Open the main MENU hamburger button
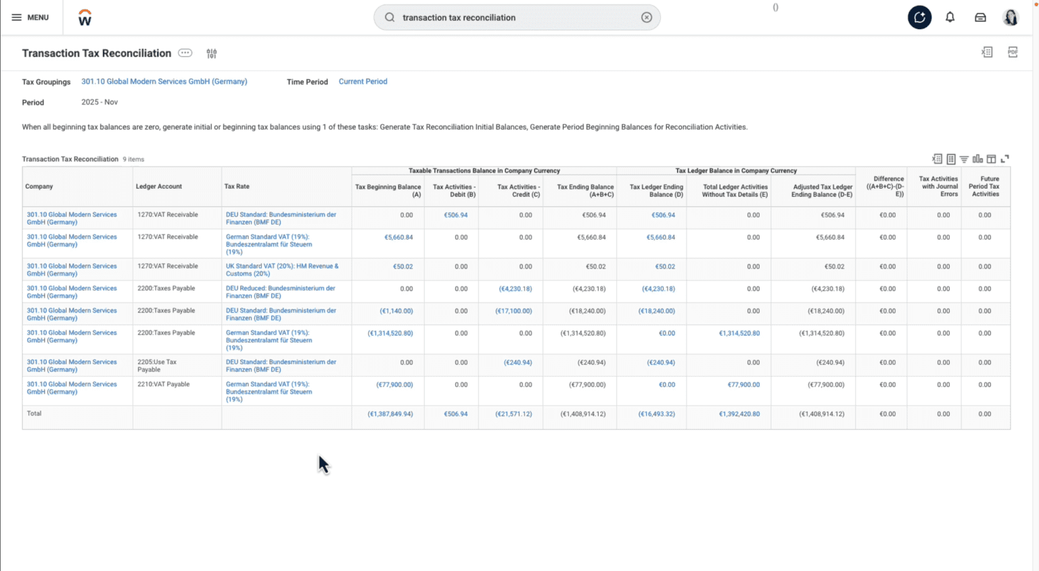The height and width of the screenshot is (571, 1039). 30,18
